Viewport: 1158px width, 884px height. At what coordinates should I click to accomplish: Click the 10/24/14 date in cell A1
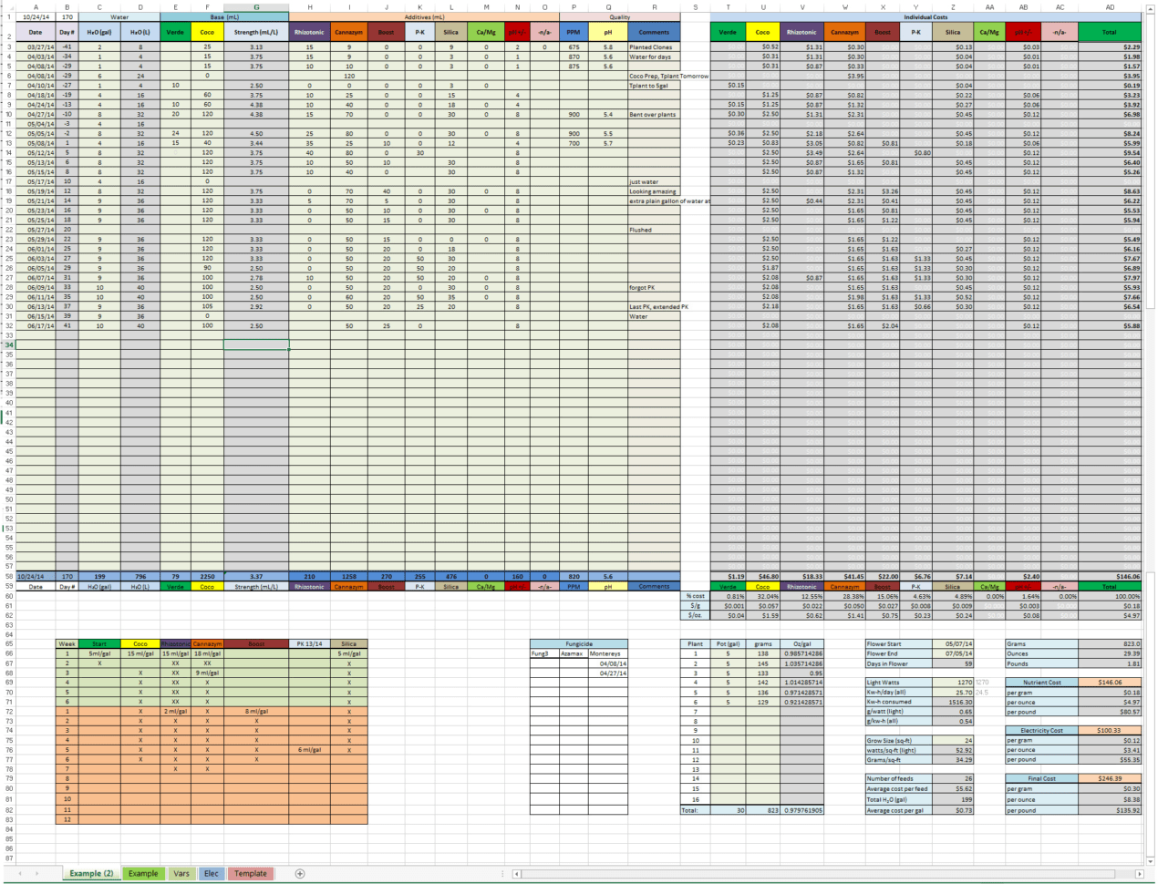(35, 16)
